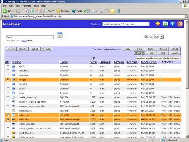
Task: Uncheck the help.html checkbox
Action: (x=8, y=115)
